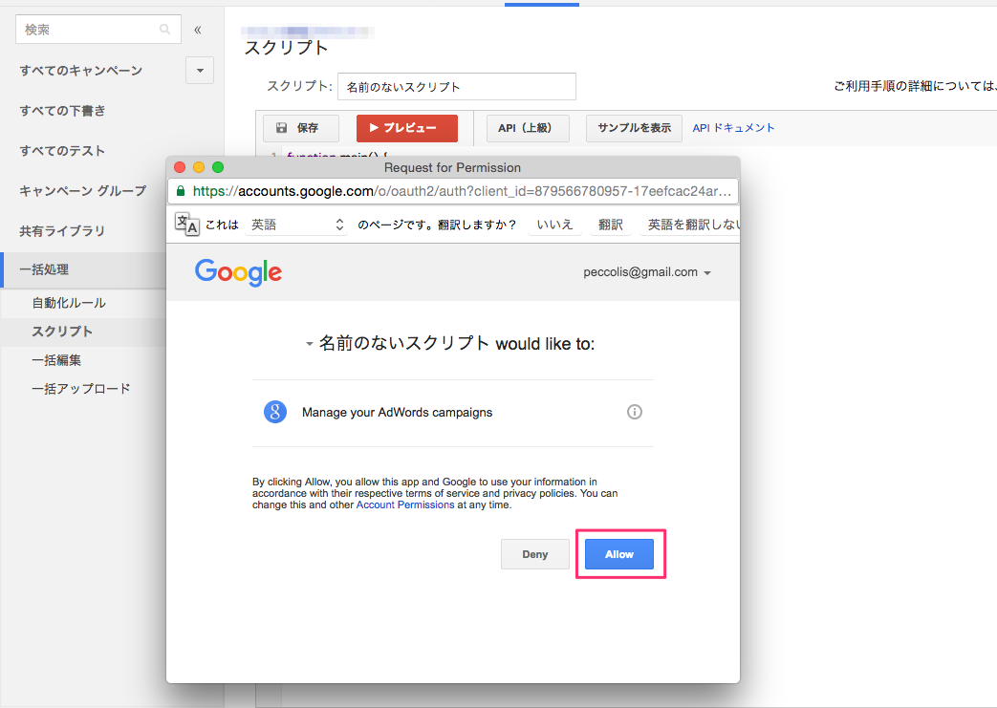Click the API (上級) button
This screenshot has width=997, height=708.
(x=528, y=128)
